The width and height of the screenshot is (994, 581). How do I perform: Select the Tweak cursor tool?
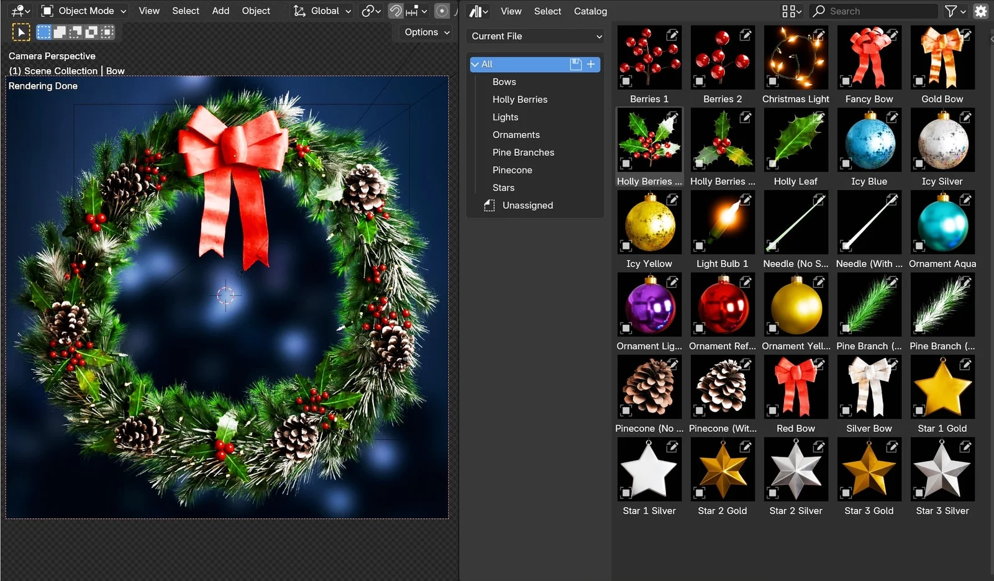[21, 32]
